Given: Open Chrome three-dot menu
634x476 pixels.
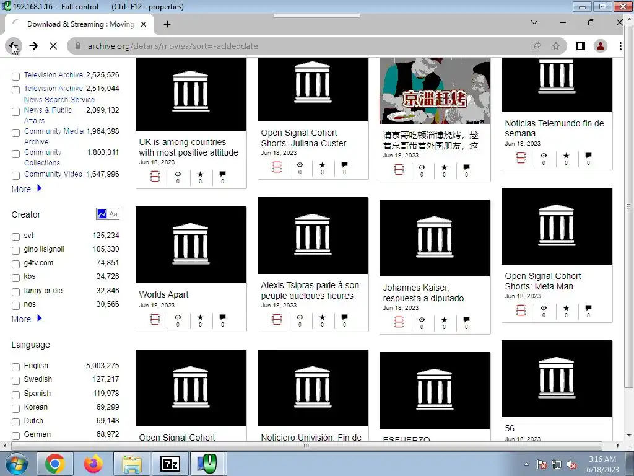Looking at the screenshot, I should (x=620, y=46).
